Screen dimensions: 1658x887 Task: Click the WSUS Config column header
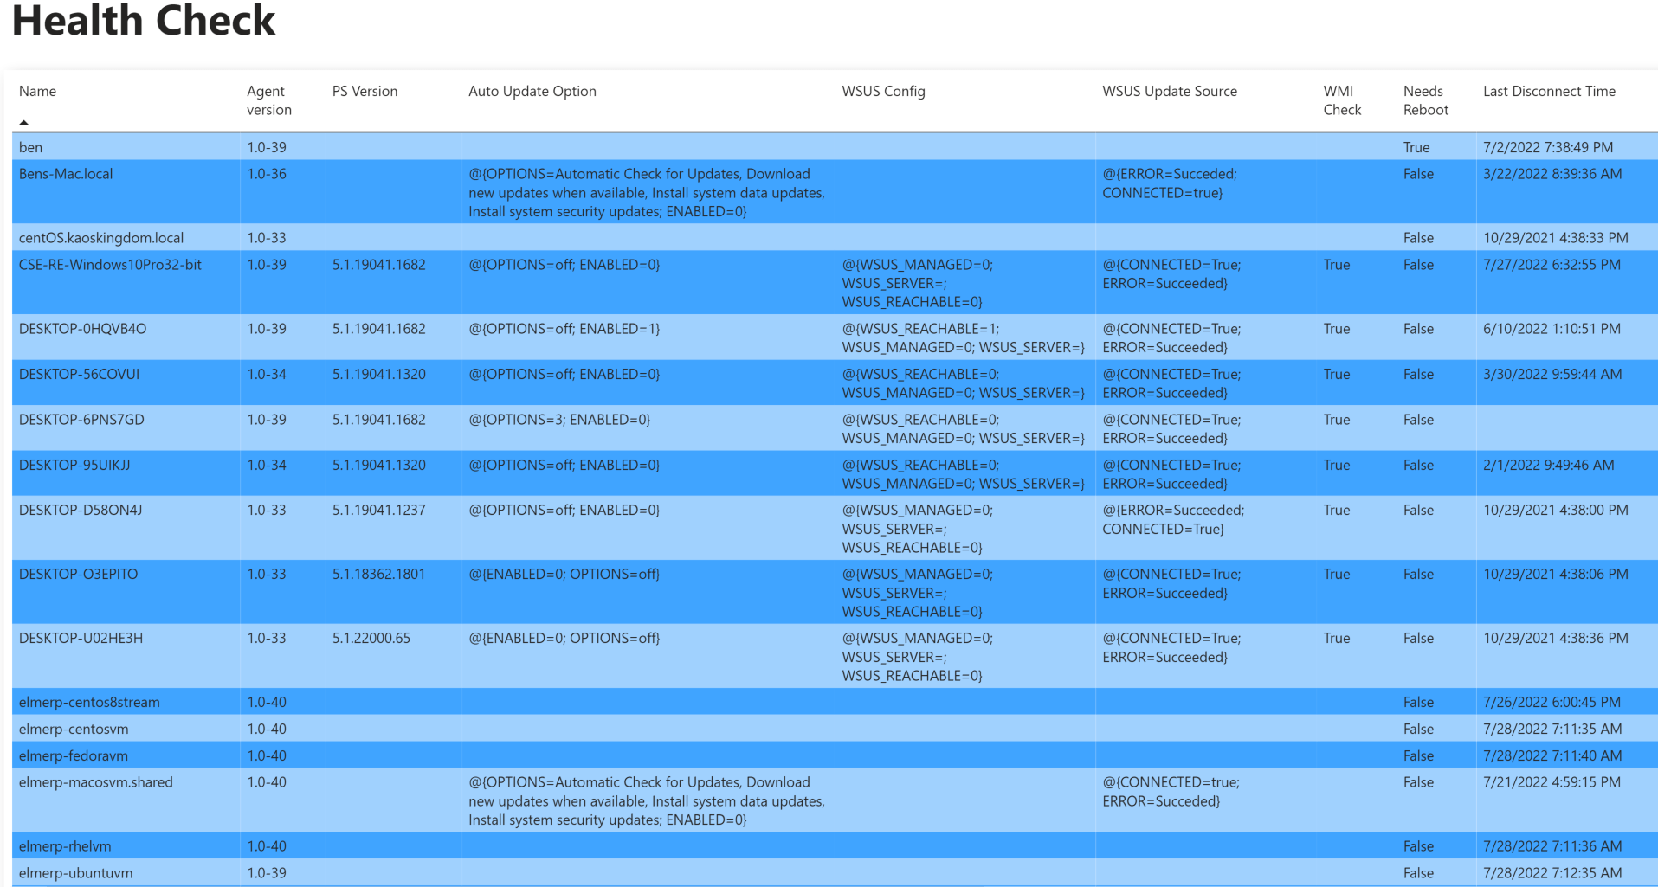pos(882,91)
